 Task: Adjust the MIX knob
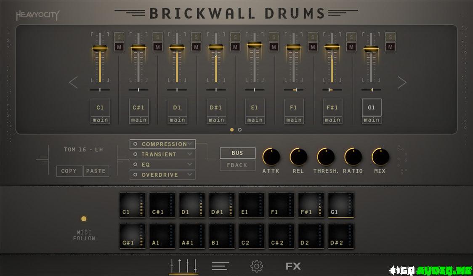point(380,157)
